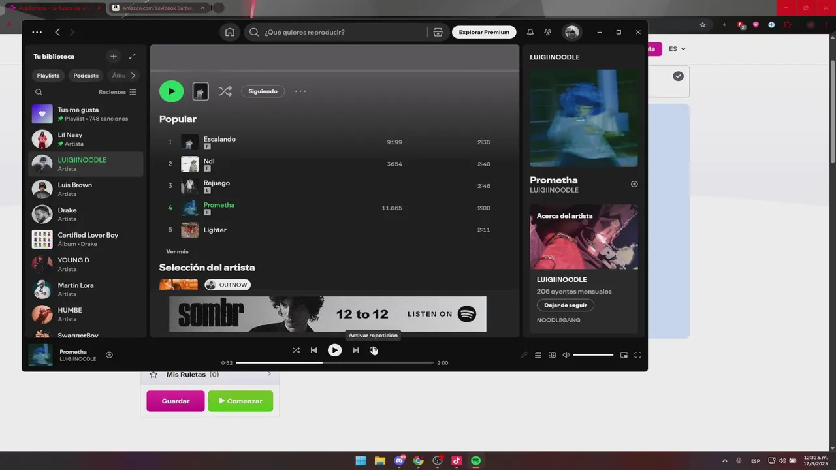
Task: Open the OUTNOW artist pick
Action: tap(227, 285)
